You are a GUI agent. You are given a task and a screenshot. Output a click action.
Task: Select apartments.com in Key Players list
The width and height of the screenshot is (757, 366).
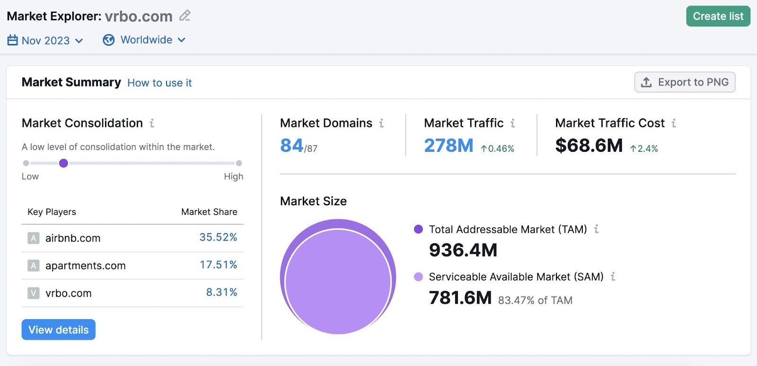click(85, 266)
